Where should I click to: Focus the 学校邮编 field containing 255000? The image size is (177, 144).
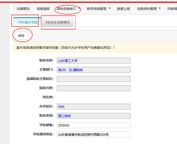93,125
